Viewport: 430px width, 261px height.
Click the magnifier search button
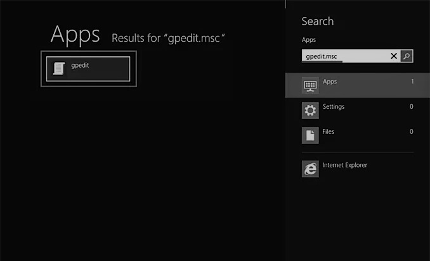point(407,56)
